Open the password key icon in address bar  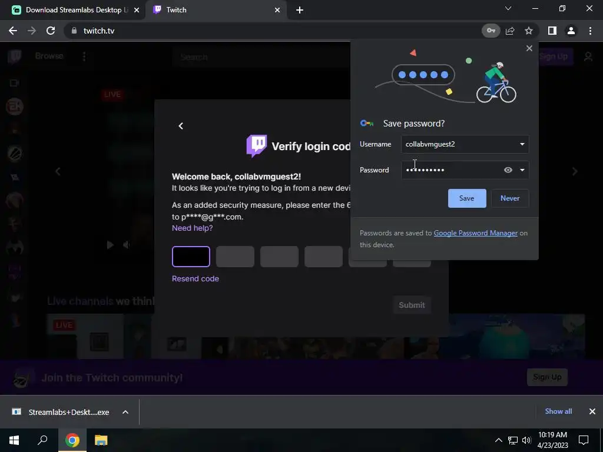[x=491, y=31]
